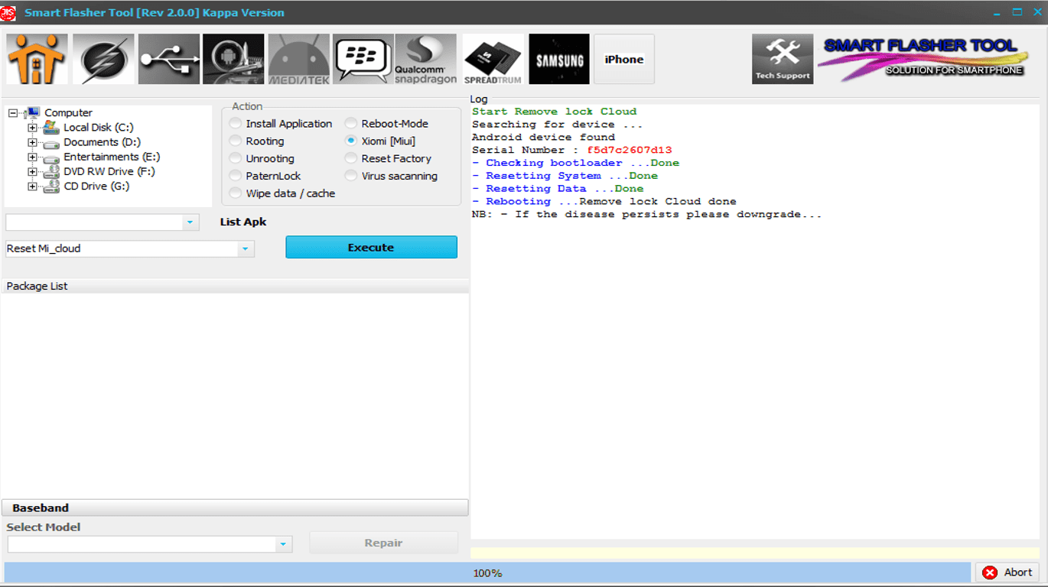The height and width of the screenshot is (587, 1048).
Task: Expand the Local Disk (C:) node
Action: point(32,128)
